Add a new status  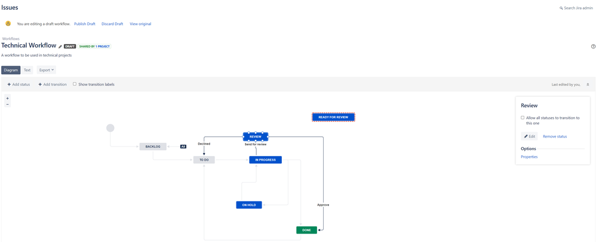pos(19,84)
